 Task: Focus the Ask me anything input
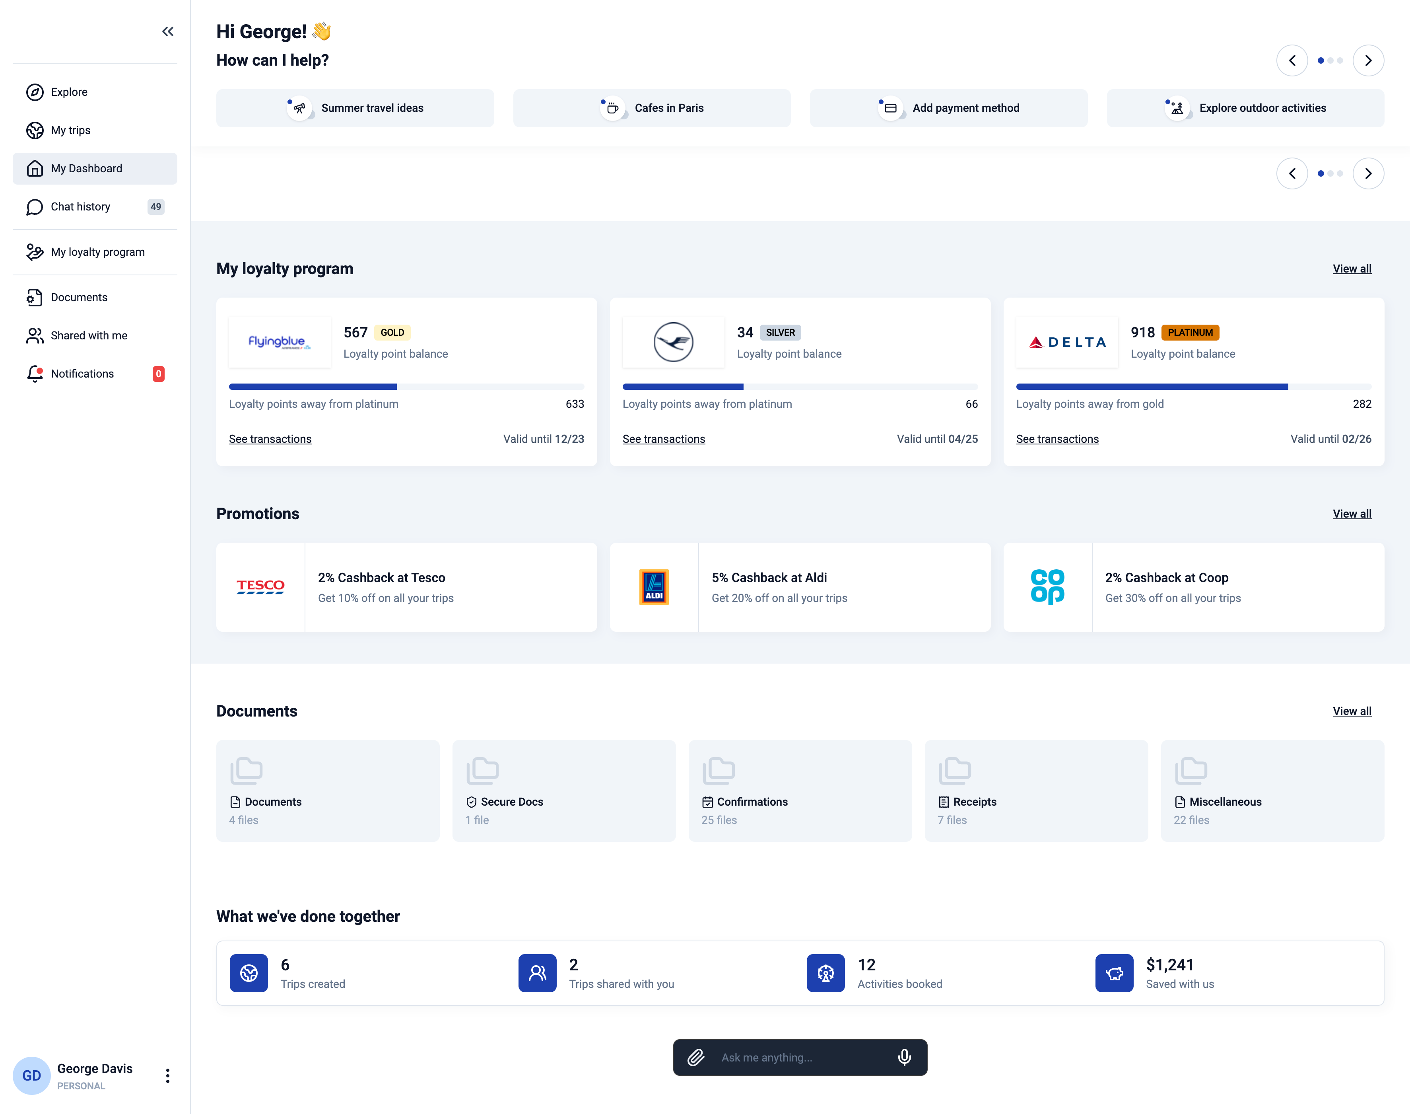coord(799,1057)
